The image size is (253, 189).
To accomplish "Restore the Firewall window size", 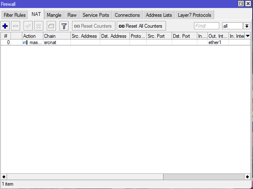I will (x=241, y=3).
